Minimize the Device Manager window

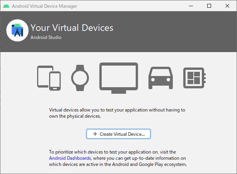click(x=191, y=6)
